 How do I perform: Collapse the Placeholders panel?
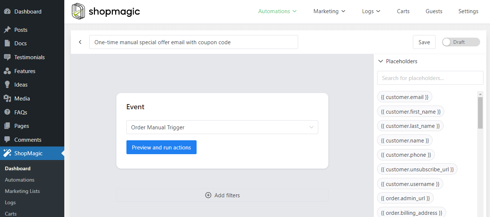pyautogui.click(x=380, y=61)
